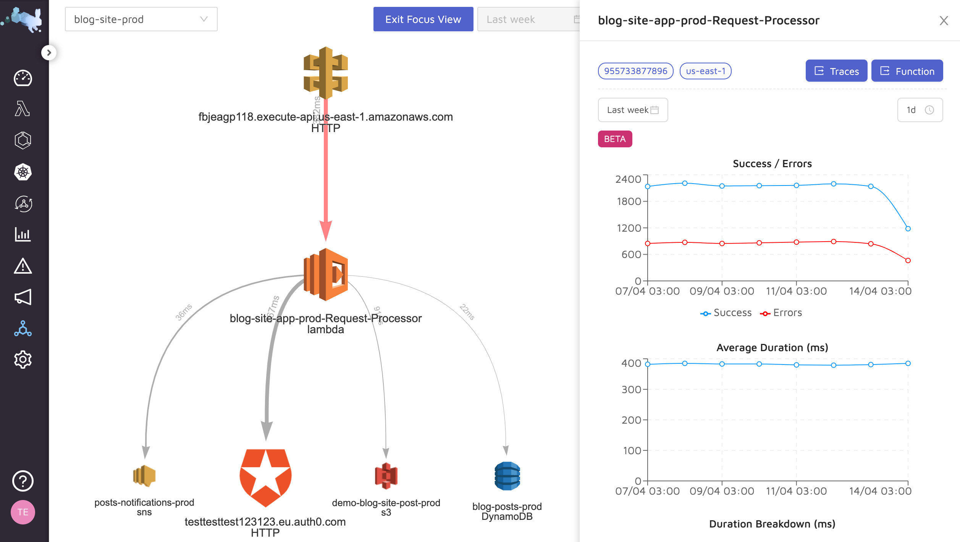Open the blog-site-prod application dropdown

coord(141,19)
